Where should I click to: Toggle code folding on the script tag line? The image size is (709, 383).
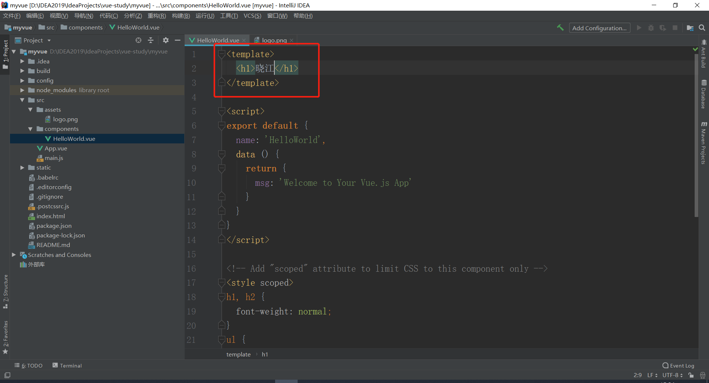pos(222,111)
